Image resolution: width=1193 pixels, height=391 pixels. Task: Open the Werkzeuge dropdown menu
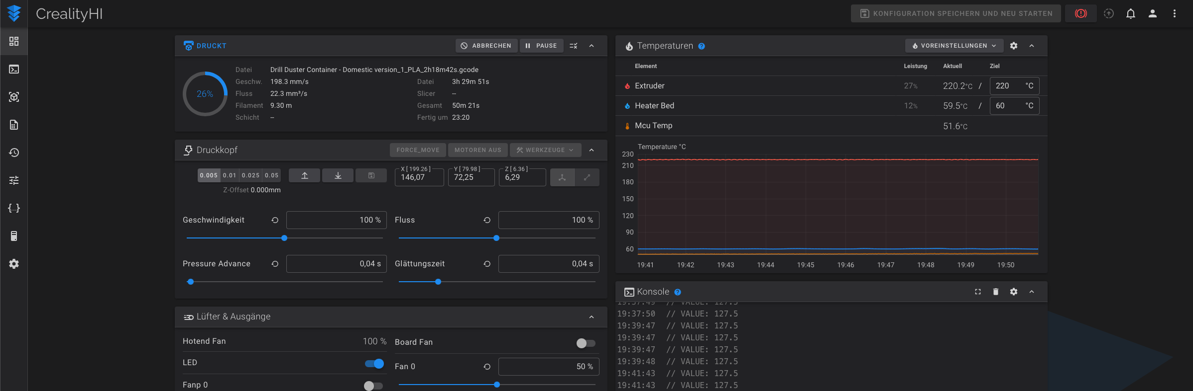click(545, 150)
